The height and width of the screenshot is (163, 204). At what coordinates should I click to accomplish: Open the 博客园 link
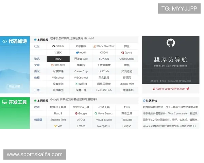(x=81, y=65)
